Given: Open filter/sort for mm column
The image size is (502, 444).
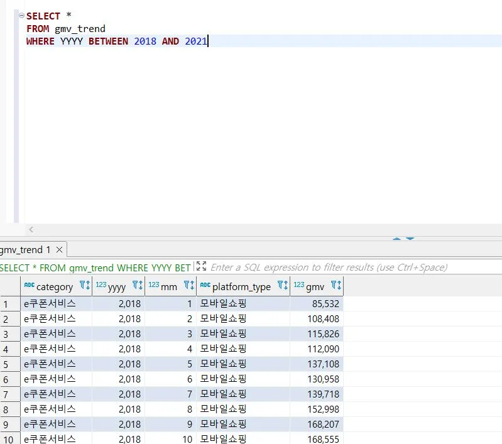Looking at the screenshot, I should (189, 285).
